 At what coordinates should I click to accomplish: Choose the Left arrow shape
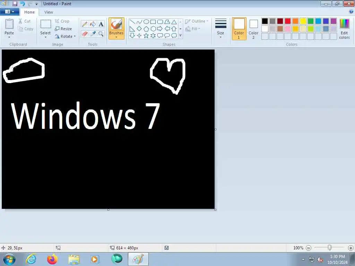tap(167, 29)
